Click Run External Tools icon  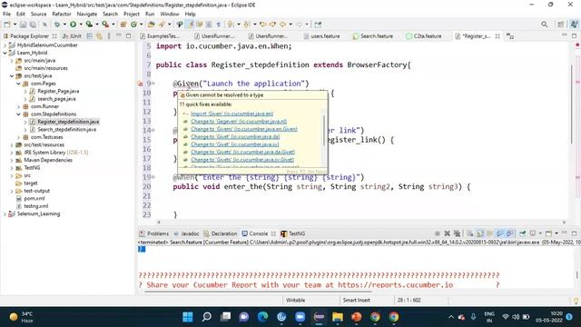pyautogui.click(x=105, y=25)
